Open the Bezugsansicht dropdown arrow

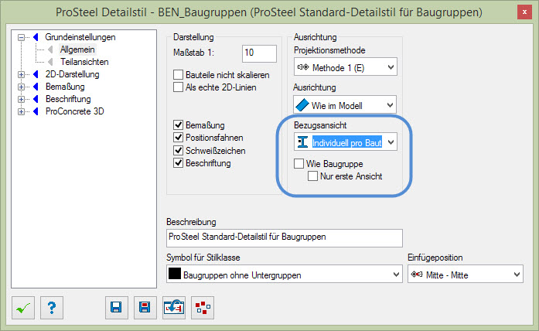pyautogui.click(x=391, y=142)
